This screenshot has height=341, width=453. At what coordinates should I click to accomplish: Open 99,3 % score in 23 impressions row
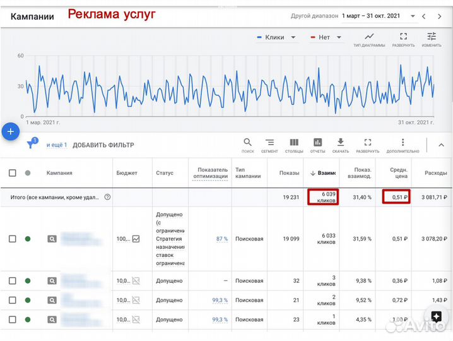click(220, 320)
